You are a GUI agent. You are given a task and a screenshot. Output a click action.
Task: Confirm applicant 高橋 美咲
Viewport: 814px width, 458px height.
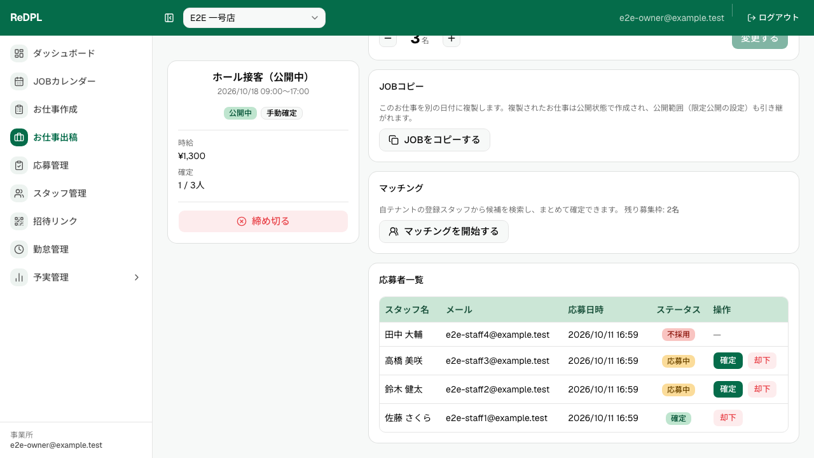click(728, 361)
